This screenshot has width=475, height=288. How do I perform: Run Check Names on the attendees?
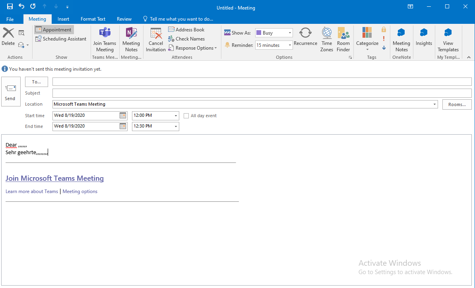[x=186, y=39]
